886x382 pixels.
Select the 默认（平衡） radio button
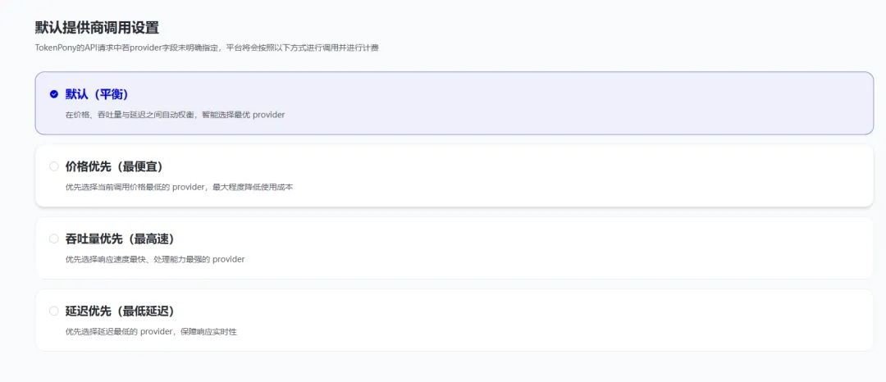point(53,94)
